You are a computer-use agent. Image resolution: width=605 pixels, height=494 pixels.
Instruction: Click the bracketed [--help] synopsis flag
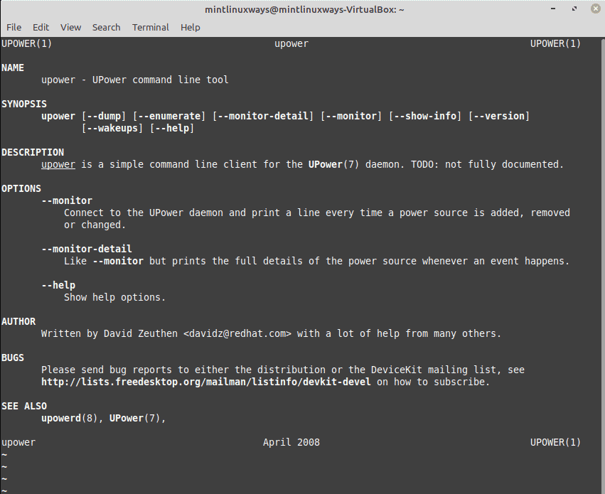point(172,128)
